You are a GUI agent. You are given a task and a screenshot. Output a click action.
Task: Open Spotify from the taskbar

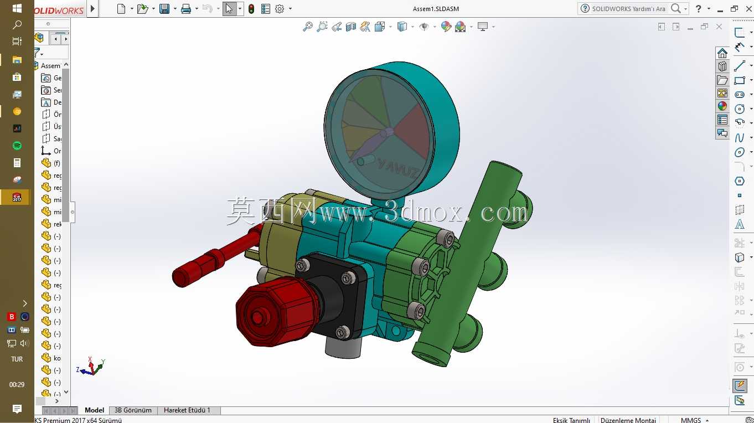[x=17, y=146]
